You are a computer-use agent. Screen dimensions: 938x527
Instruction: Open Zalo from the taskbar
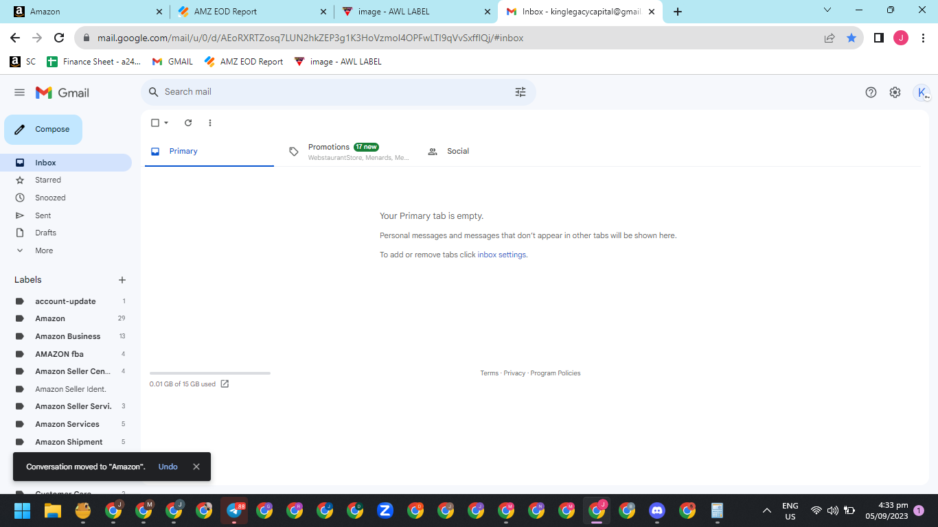coord(385,511)
